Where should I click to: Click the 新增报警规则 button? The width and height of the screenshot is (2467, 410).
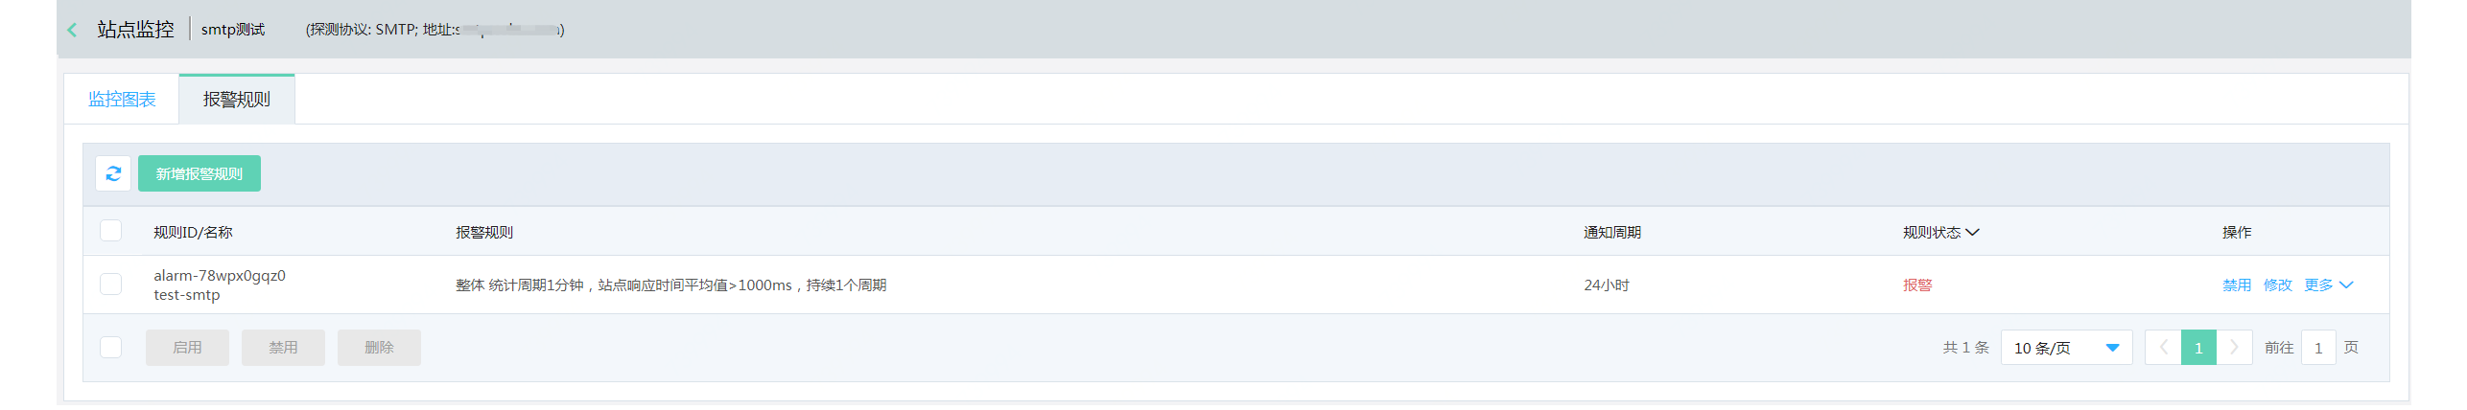(200, 173)
